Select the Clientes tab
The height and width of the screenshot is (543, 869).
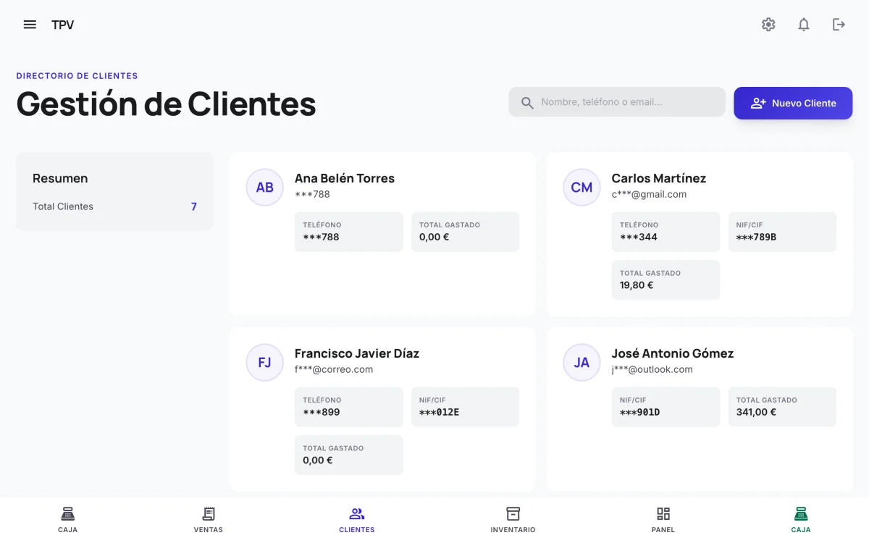point(357,520)
